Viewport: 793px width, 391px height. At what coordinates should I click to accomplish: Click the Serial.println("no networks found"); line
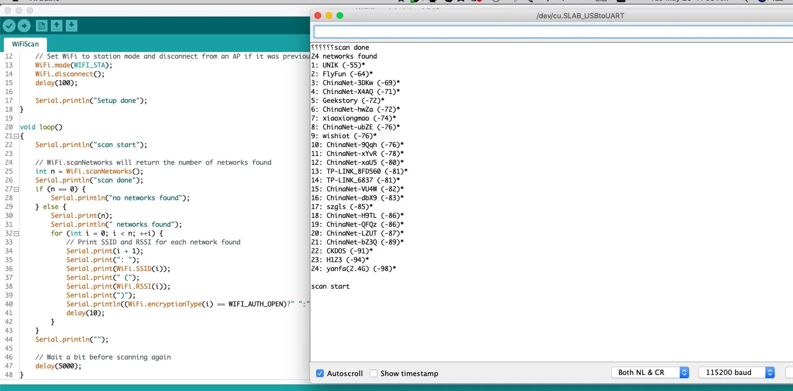[x=120, y=198]
